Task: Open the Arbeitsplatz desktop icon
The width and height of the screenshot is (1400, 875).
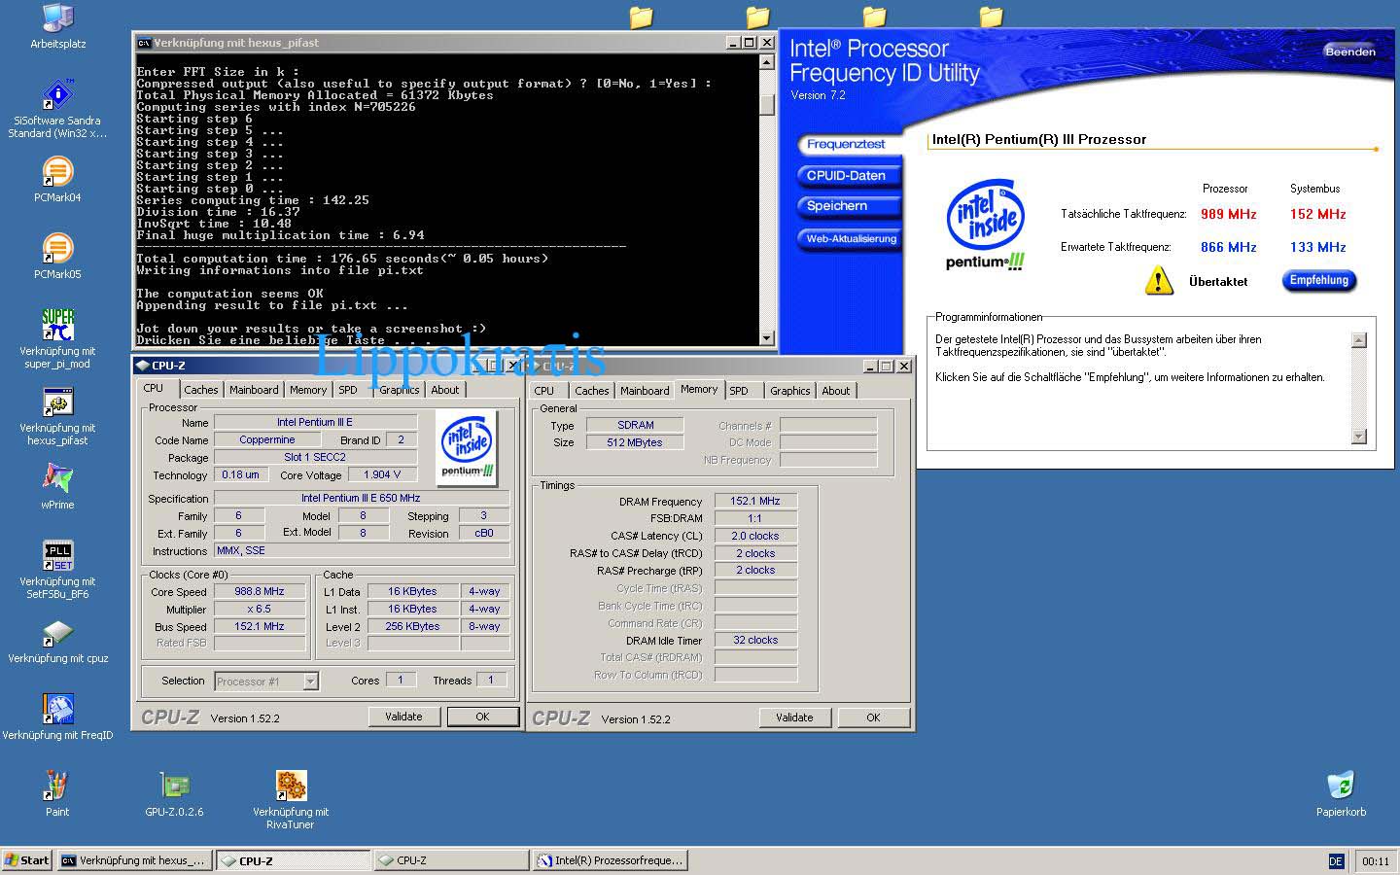Action: click(x=57, y=19)
